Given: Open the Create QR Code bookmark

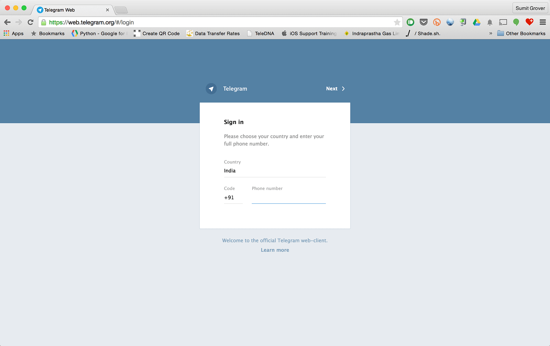Looking at the screenshot, I should click(x=157, y=33).
